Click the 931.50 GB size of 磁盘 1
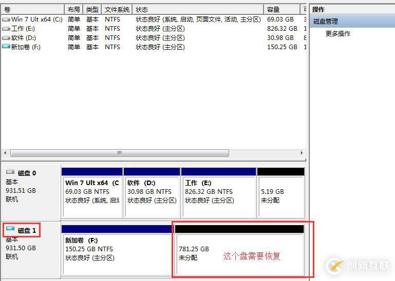Viewport: 395px width, 281px height. pos(21,248)
